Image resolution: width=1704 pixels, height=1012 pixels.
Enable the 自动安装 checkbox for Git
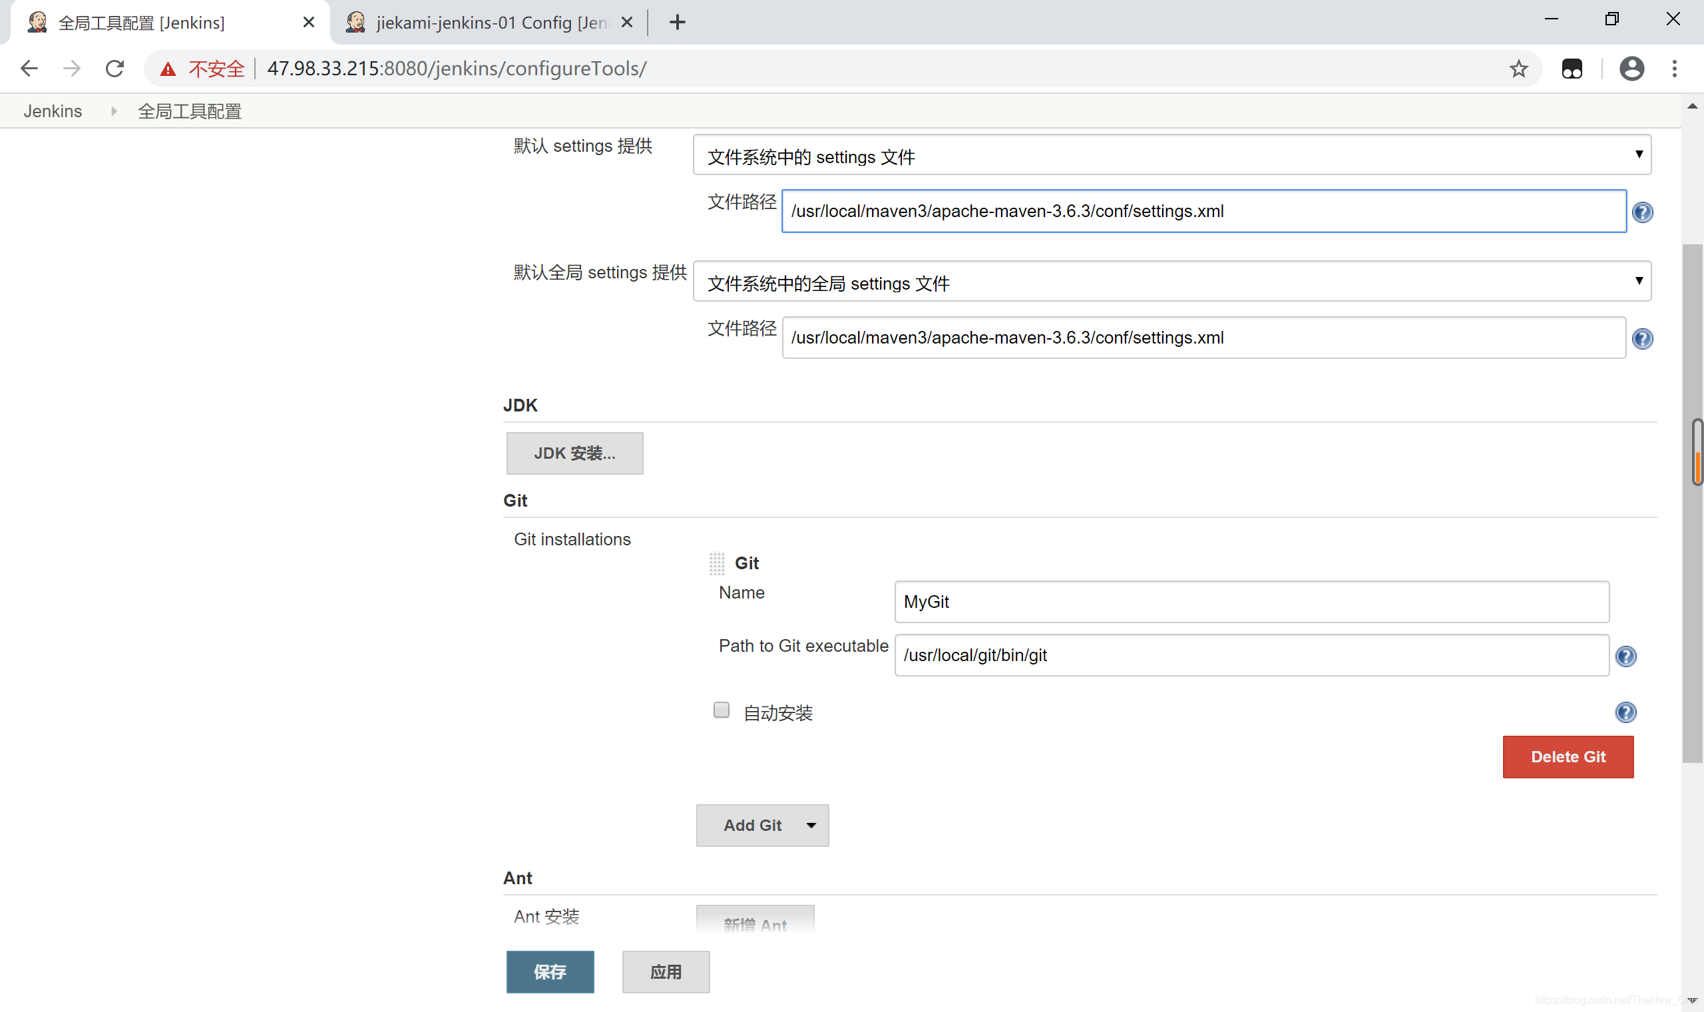click(x=721, y=710)
